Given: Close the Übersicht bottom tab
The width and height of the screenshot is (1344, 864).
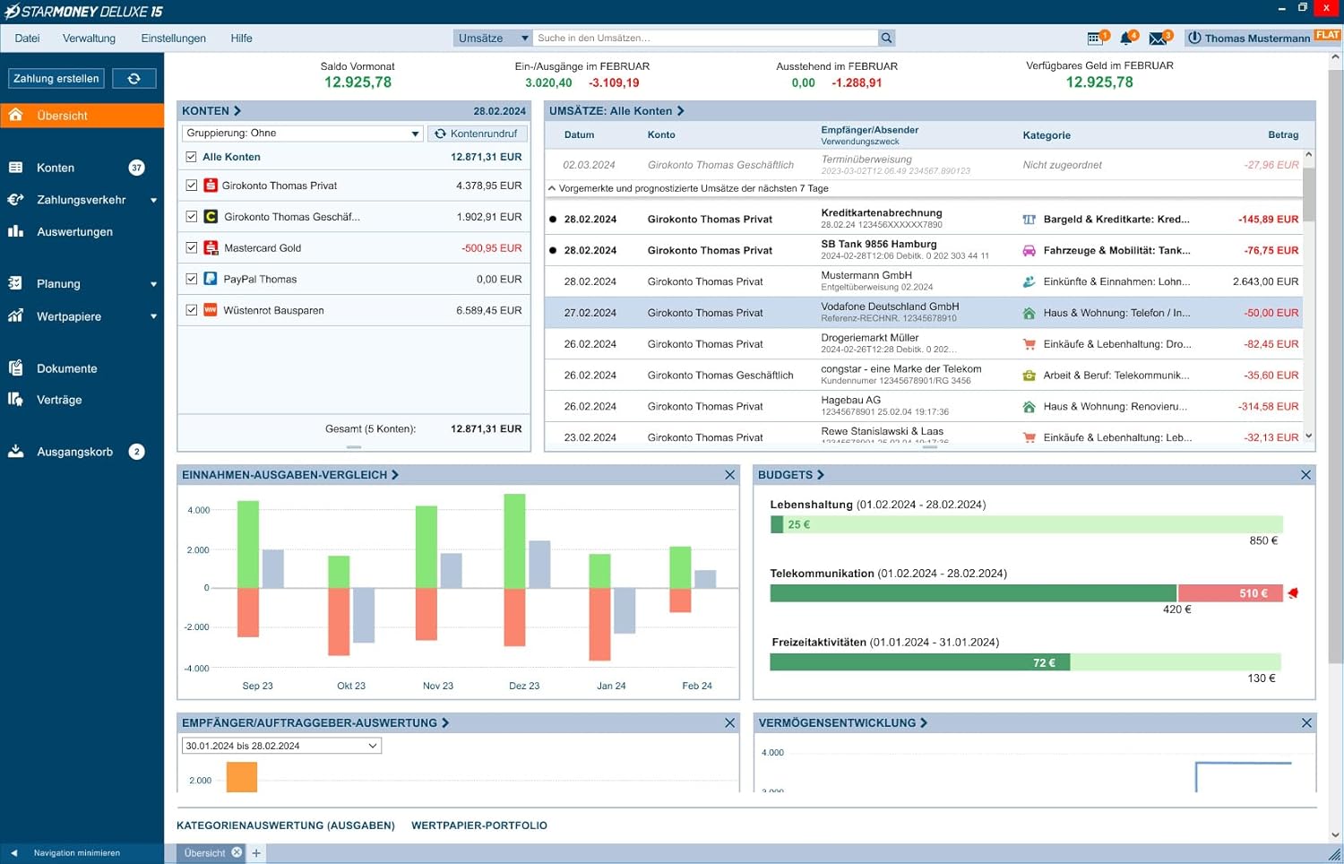Looking at the screenshot, I should point(237,852).
